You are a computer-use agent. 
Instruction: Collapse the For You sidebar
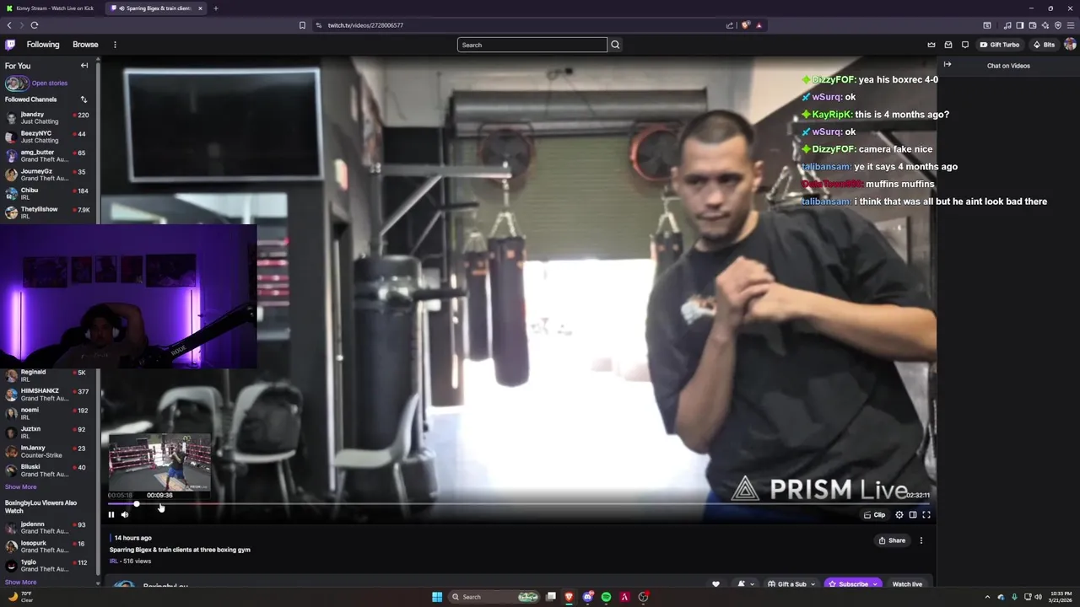point(84,66)
